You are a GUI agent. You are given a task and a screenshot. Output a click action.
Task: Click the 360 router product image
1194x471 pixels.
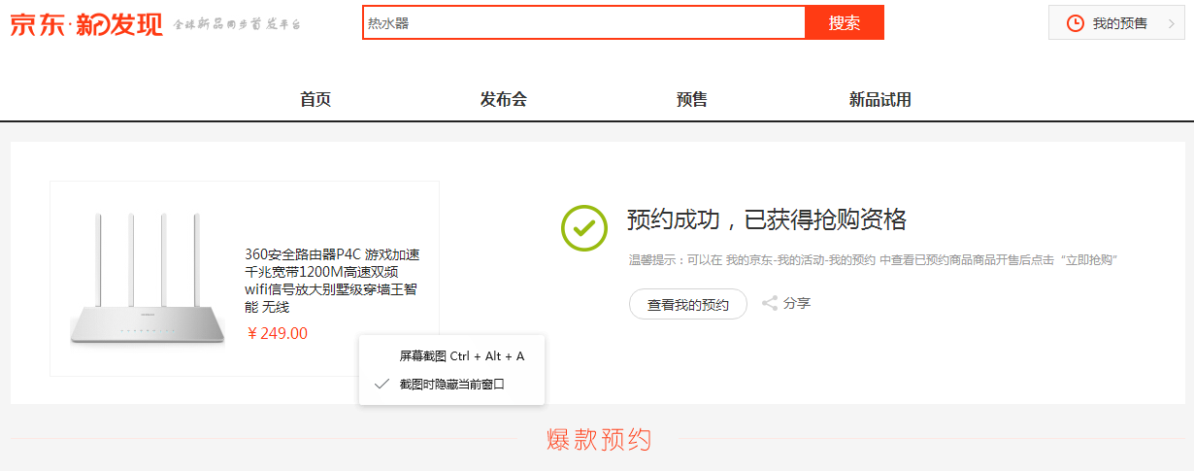coord(148,279)
